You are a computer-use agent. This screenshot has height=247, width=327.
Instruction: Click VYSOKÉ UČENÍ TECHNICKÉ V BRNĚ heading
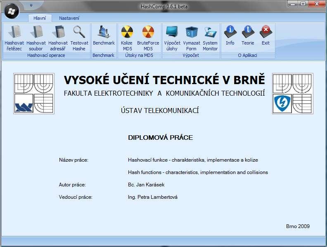tap(164, 80)
